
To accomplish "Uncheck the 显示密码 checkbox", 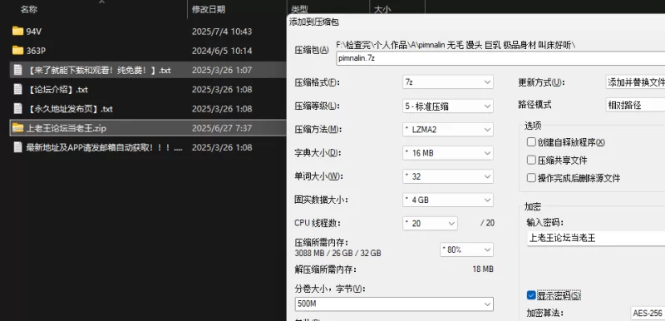I will point(531,294).
